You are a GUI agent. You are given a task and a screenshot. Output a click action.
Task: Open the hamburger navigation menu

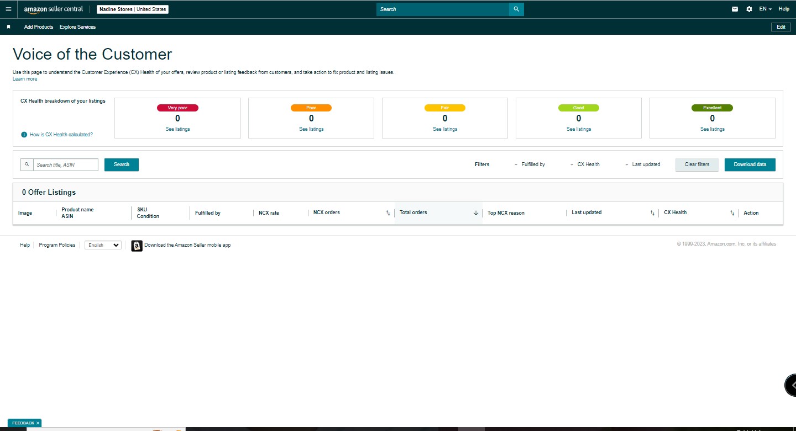[8, 9]
